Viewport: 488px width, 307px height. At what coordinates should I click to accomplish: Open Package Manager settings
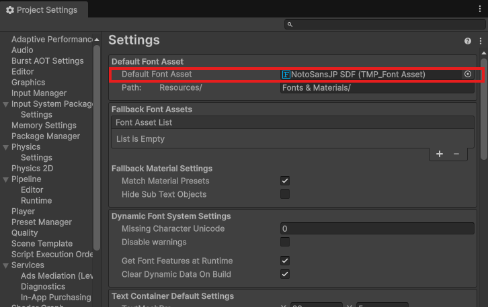[46, 136]
